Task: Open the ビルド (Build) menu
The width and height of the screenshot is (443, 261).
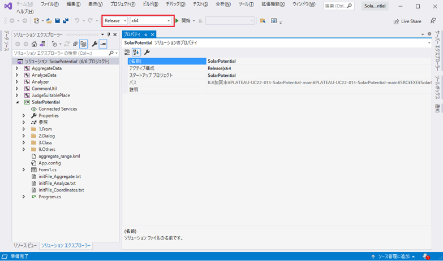Action: [150, 5]
